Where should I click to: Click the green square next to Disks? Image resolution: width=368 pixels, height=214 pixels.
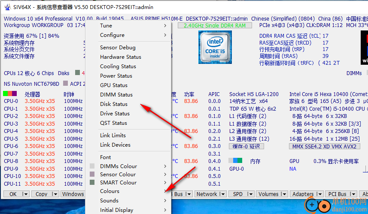[77, 72]
